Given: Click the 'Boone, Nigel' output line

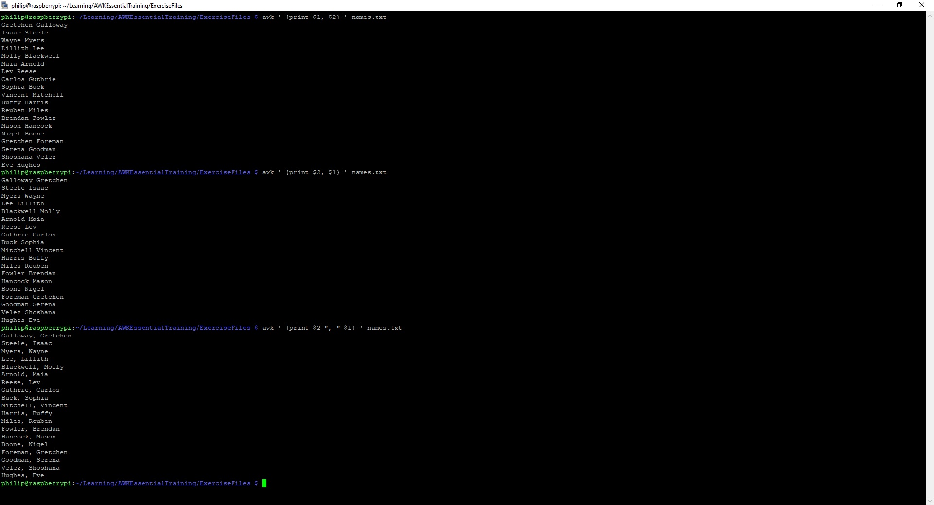Looking at the screenshot, I should [x=25, y=444].
